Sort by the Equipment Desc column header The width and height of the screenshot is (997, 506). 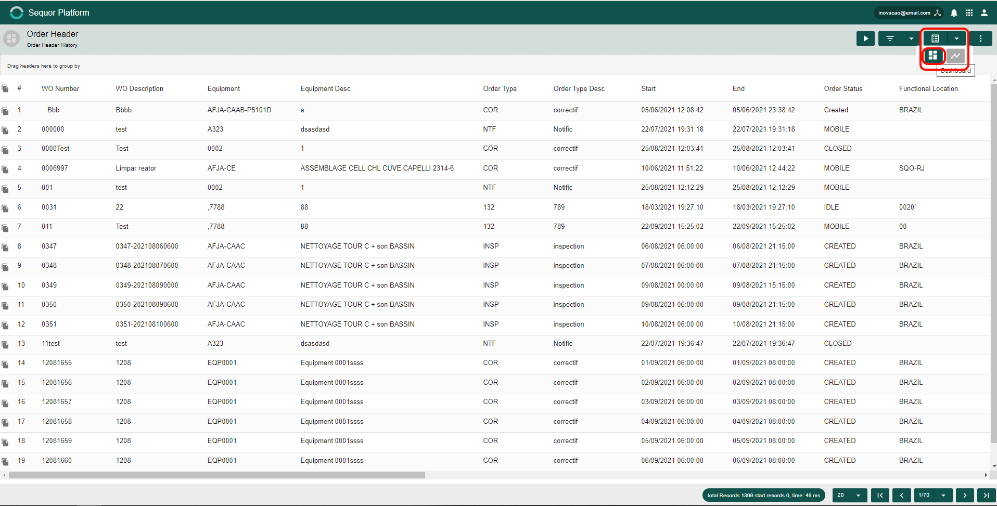tap(325, 89)
